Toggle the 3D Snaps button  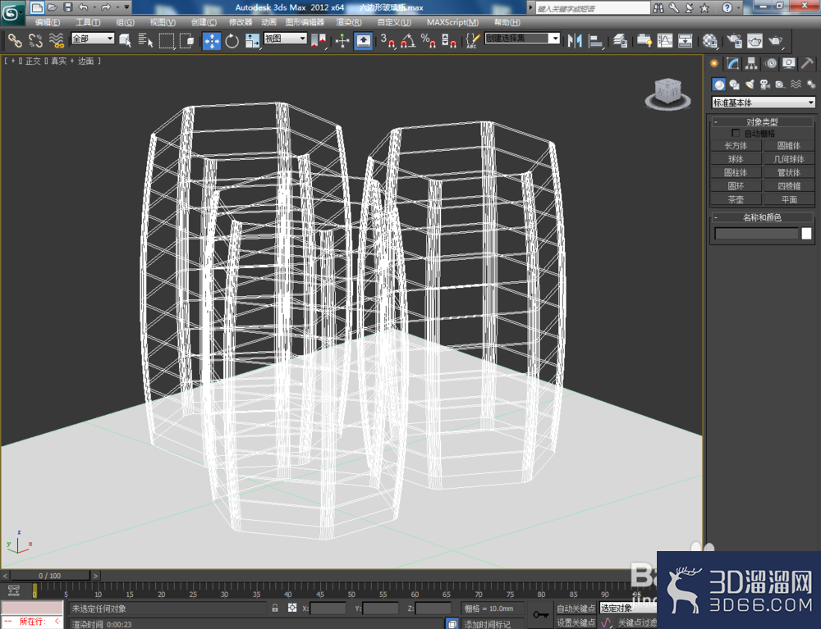click(x=388, y=41)
